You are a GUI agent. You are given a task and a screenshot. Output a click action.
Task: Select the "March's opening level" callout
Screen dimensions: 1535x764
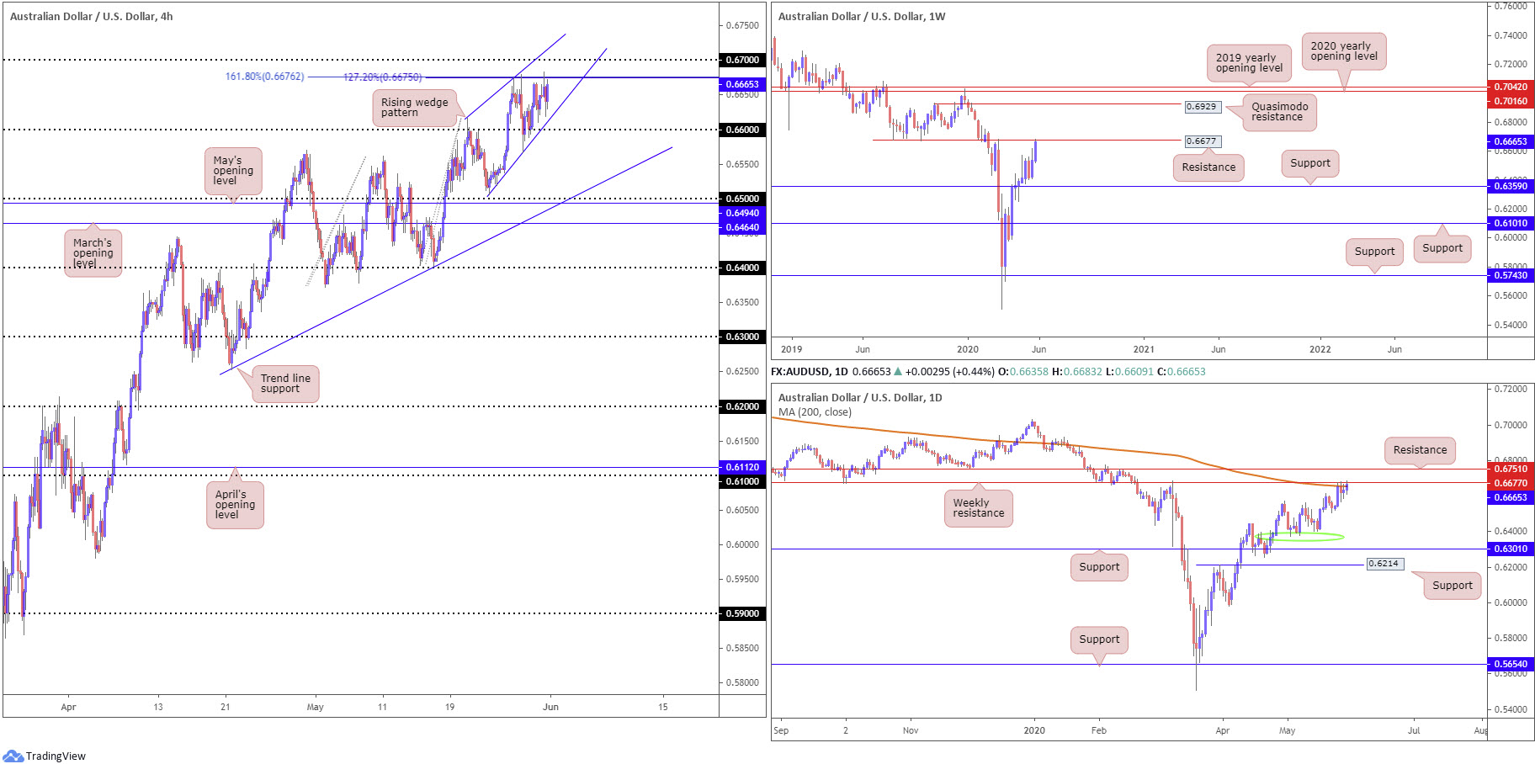click(x=93, y=253)
